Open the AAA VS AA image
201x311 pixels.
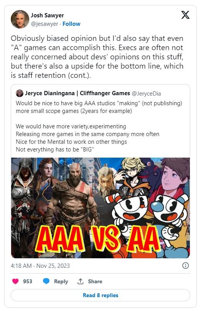(x=100, y=208)
